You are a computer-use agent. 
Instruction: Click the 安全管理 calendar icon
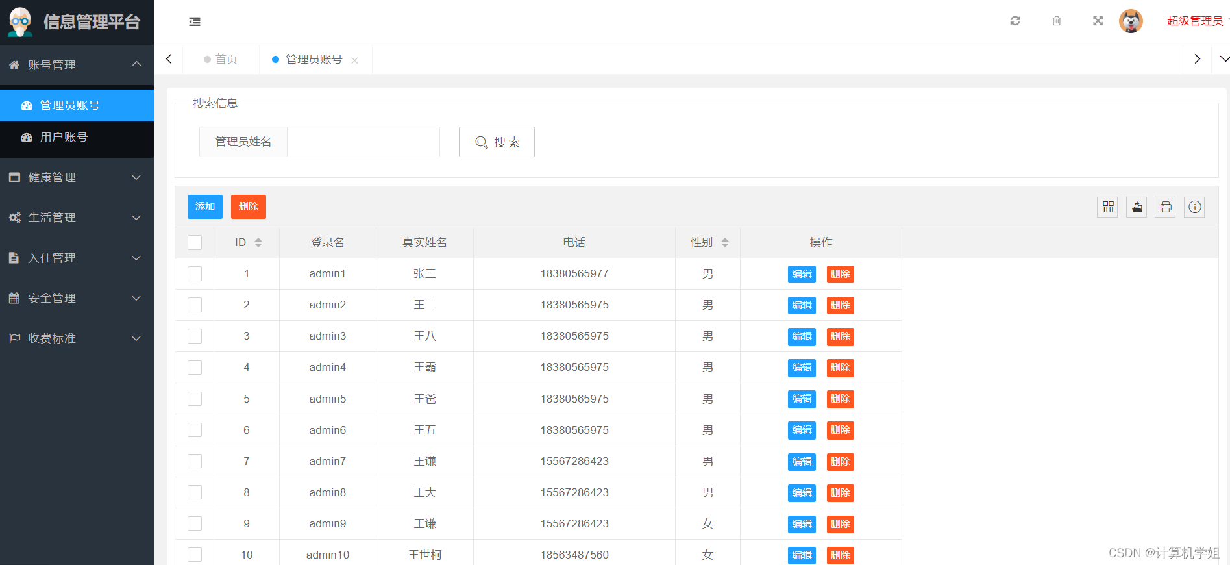click(x=14, y=298)
